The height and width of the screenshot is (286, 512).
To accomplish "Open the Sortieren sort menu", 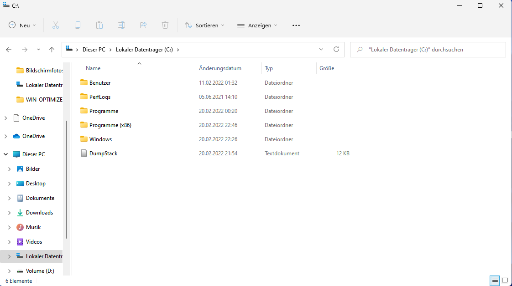I will (x=204, y=25).
